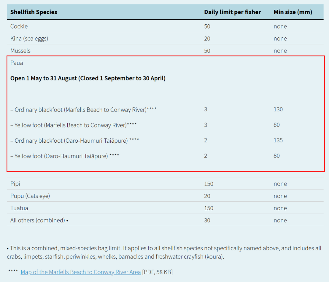This screenshot has width=329, height=282.
Task: Select the 'Mussels' row label
Action: point(20,50)
